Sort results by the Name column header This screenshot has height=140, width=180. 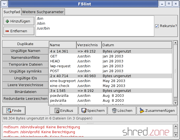[x=62, y=45]
